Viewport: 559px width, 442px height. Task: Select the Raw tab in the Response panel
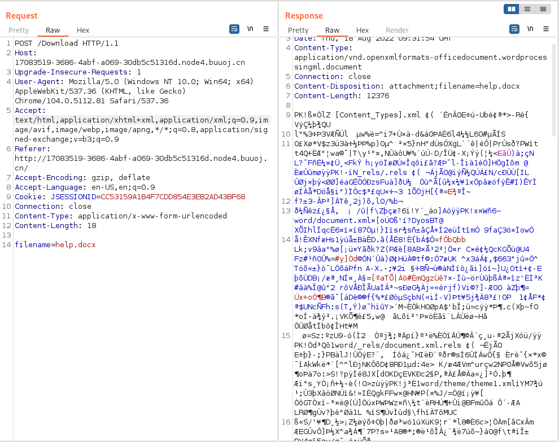332,30
